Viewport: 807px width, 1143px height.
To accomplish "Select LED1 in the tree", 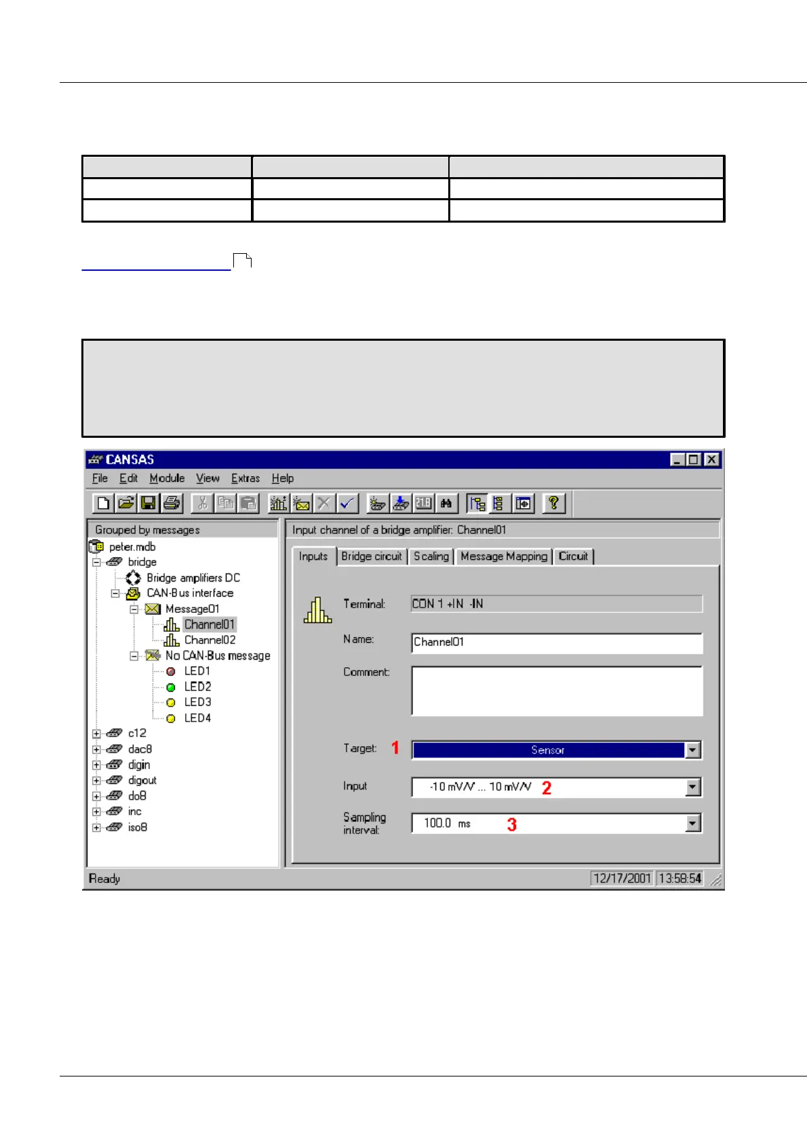I will (197, 671).
